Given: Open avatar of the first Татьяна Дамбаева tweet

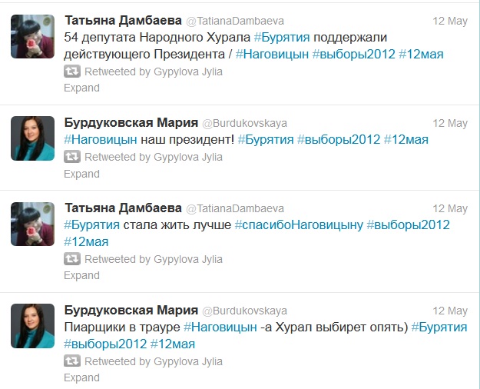Looking at the screenshot, I should point(32,36).
